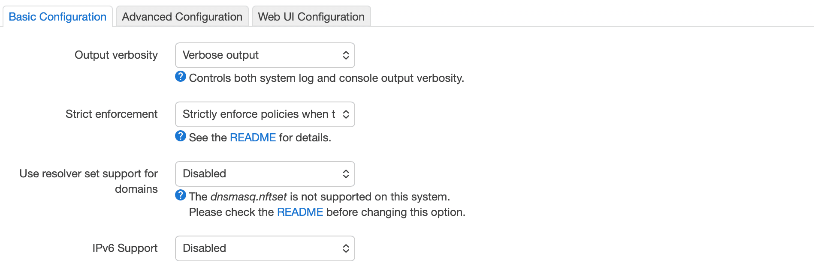Select Verbose output in the verbosity field
This screenshot has height=269, width=815.
tap(220, 55)
